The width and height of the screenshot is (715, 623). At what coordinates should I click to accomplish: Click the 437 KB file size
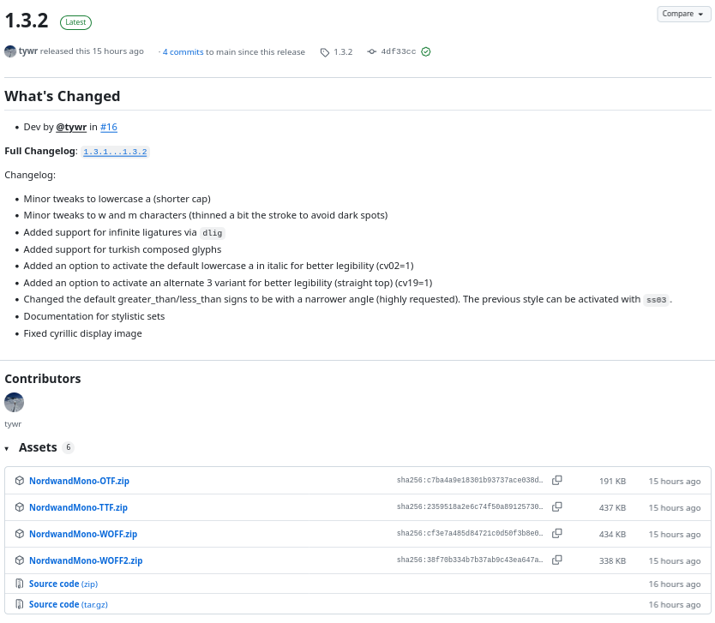(x=612, y=507)
